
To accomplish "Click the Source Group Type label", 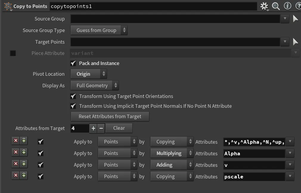I will tap(44, 30).
